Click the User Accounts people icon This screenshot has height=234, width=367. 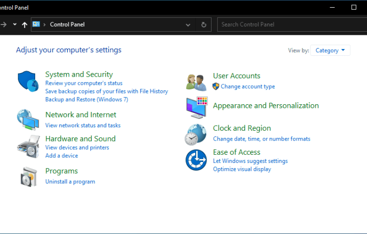tap(196, 82)
